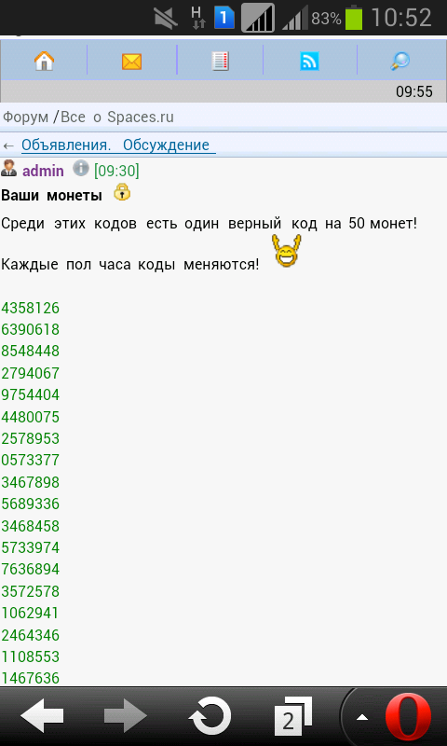Tap the padlock icon near Ваши монеты
The width and height of the screenshot is (447, 746).
pyautogui.click(x=122, y=192)
